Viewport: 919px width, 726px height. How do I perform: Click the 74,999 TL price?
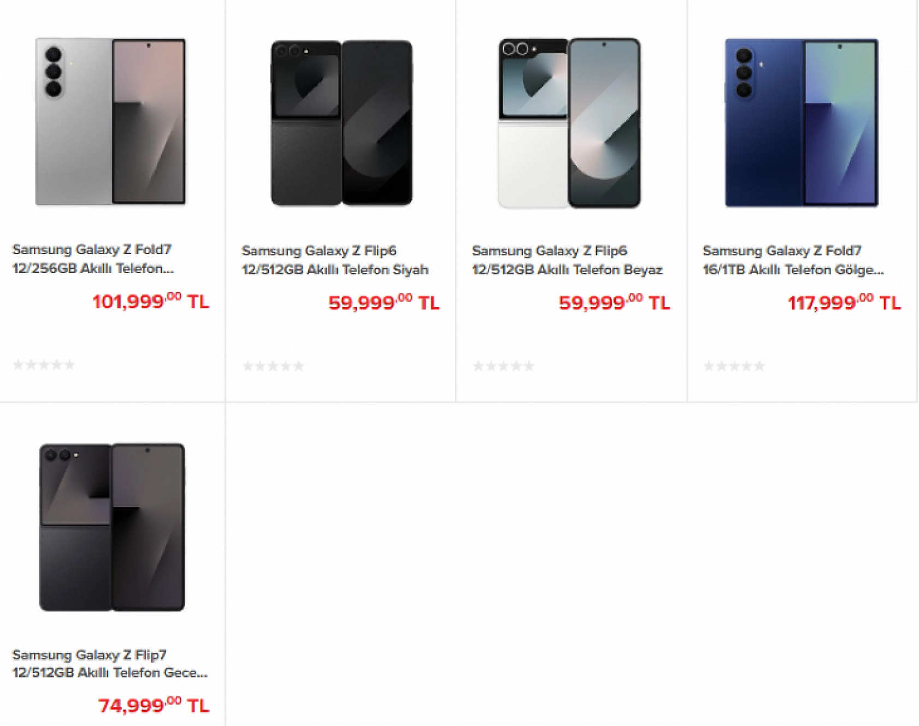(154, 706)
